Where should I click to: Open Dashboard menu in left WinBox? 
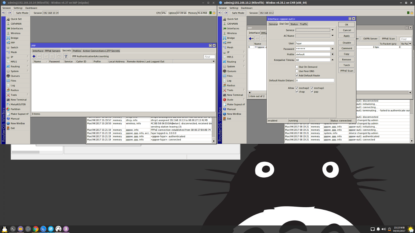coord(31,8)
